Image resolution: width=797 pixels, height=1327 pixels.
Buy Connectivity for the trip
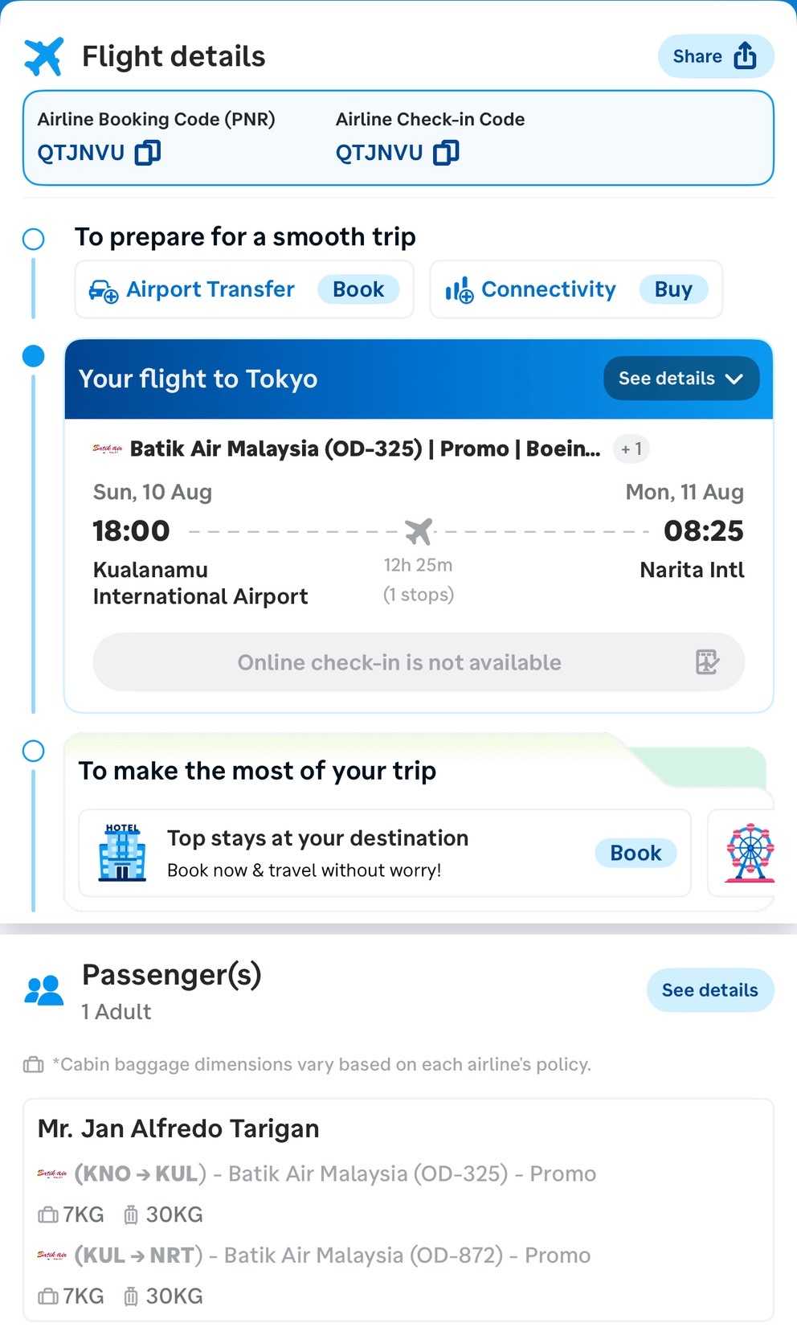coord(672,289)
